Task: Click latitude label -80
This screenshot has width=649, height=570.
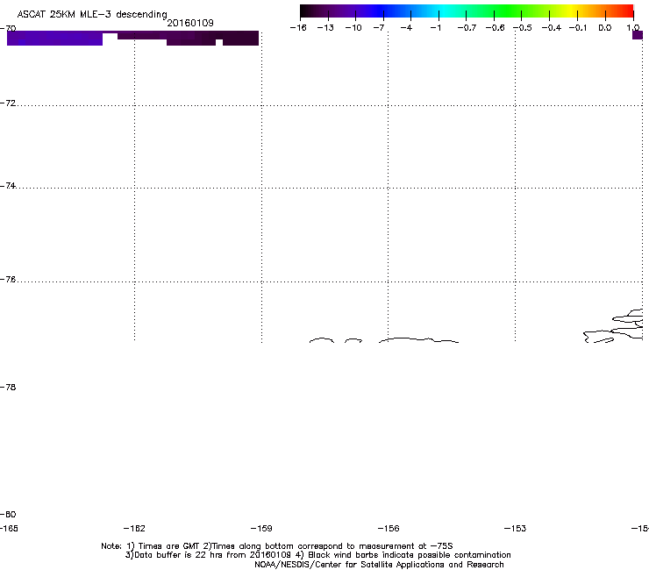Action: [x=8, y=514]
